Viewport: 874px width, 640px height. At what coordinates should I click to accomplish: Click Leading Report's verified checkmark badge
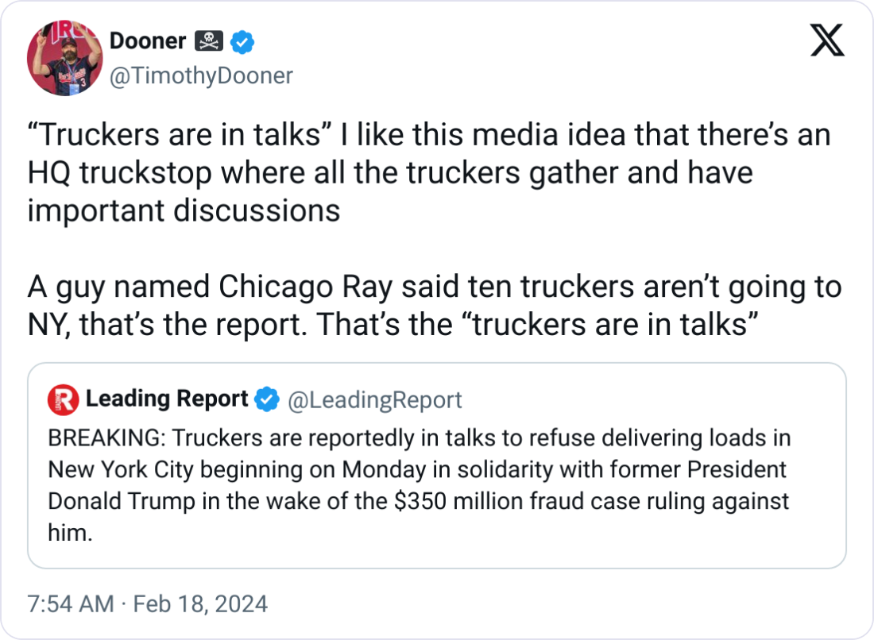tap(266, 399)
